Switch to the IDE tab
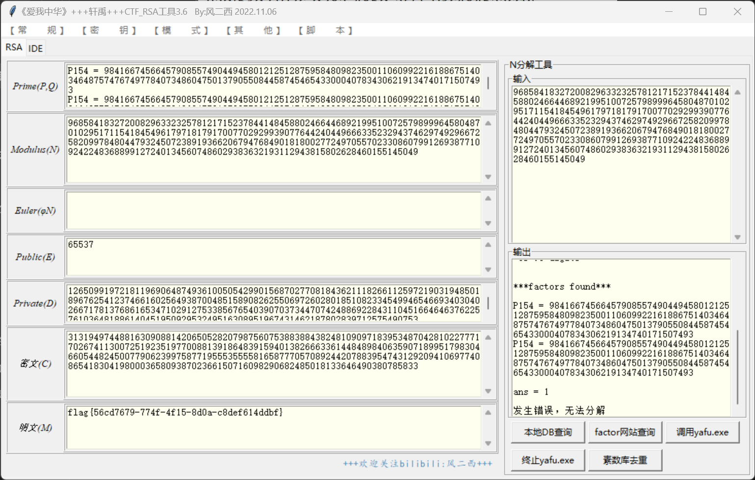The width and height of the screenshot is (755, 480). point(35,48)
